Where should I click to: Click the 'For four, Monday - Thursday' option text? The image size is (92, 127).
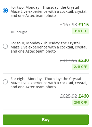[49, 47]
